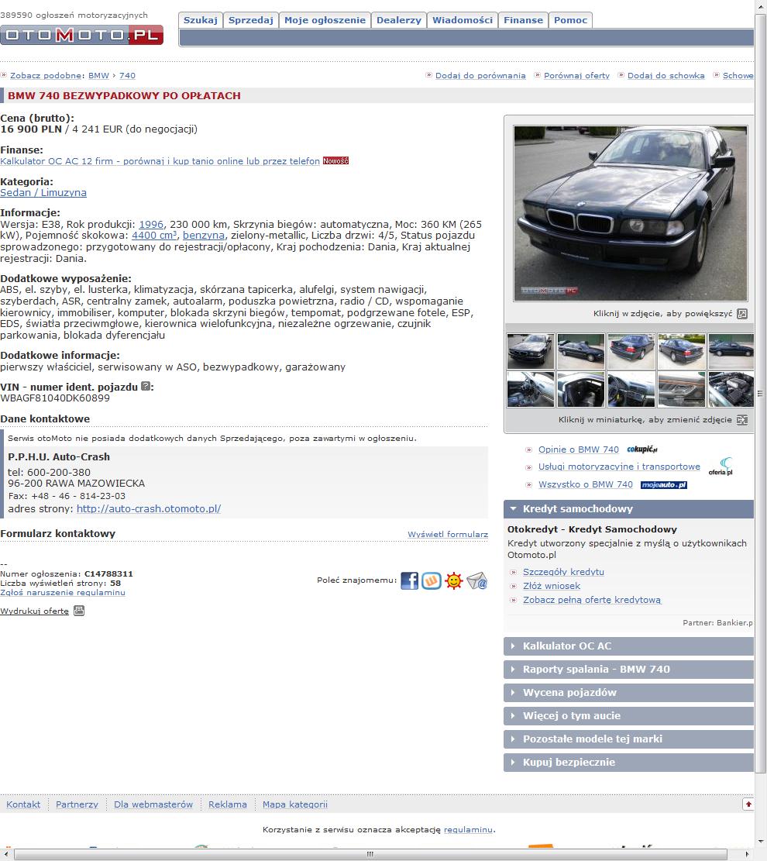Click the mojeauto.pl logo
Viewport: 767px width, 861px height.
pyautogui.click(x=664, y=485)
